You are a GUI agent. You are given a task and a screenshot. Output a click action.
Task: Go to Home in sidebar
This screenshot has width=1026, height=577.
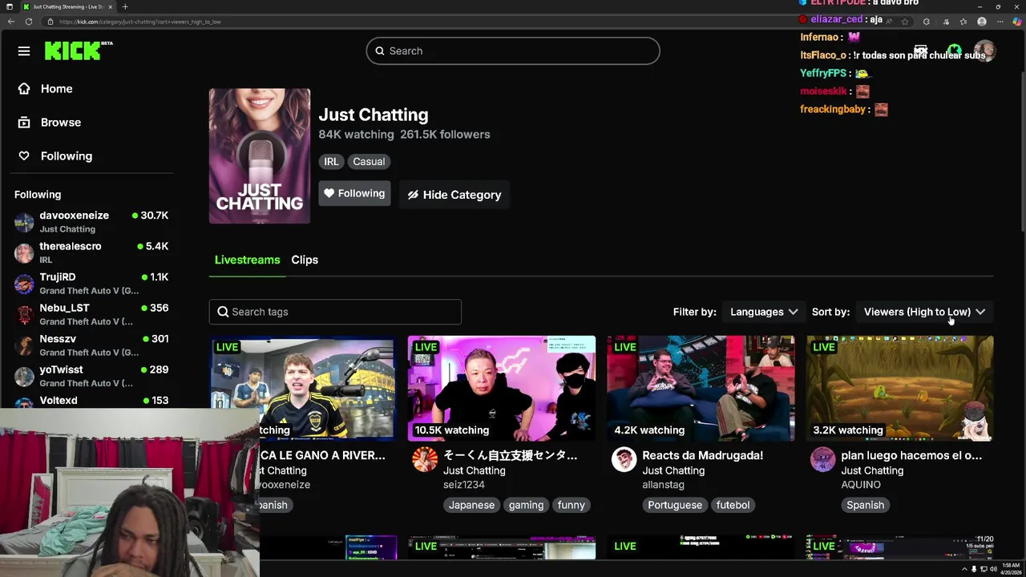click(x=56, y=89)
